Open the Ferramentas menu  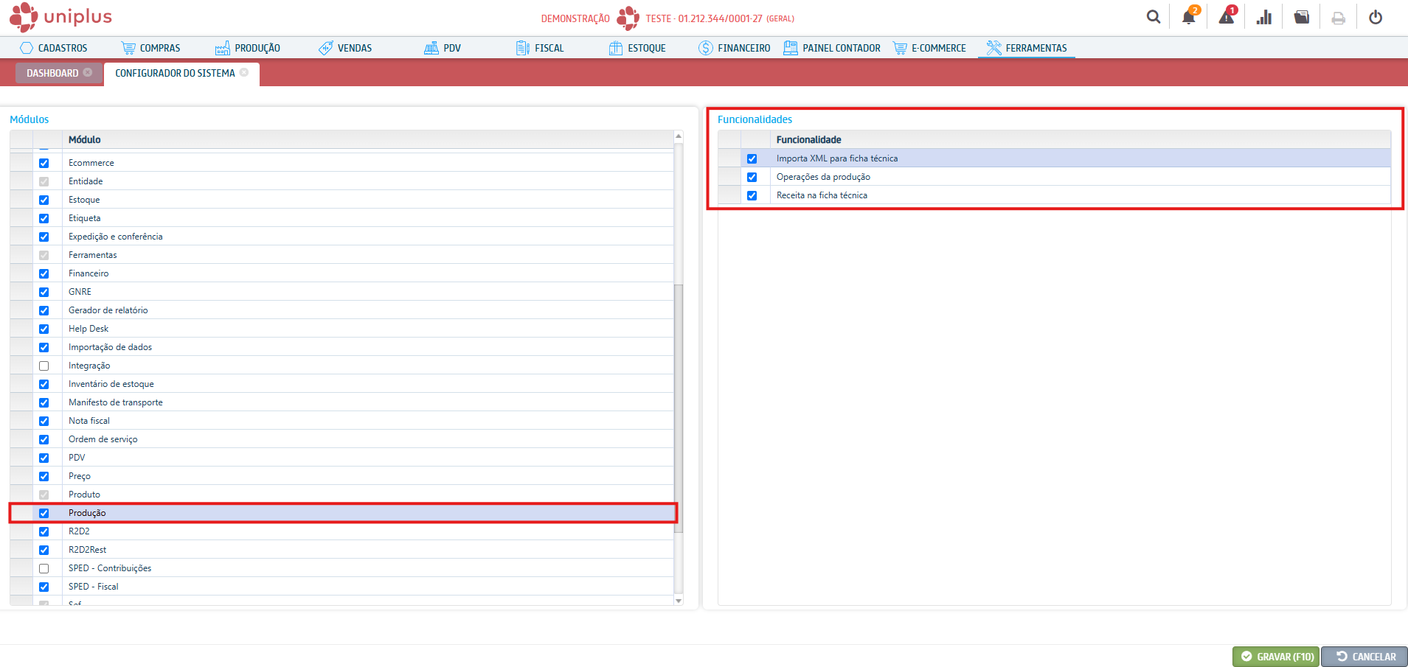[1027, 48]
